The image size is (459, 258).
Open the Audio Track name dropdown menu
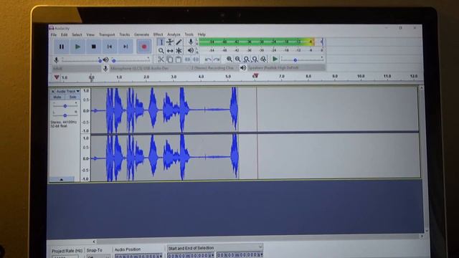tap(68, 92)
